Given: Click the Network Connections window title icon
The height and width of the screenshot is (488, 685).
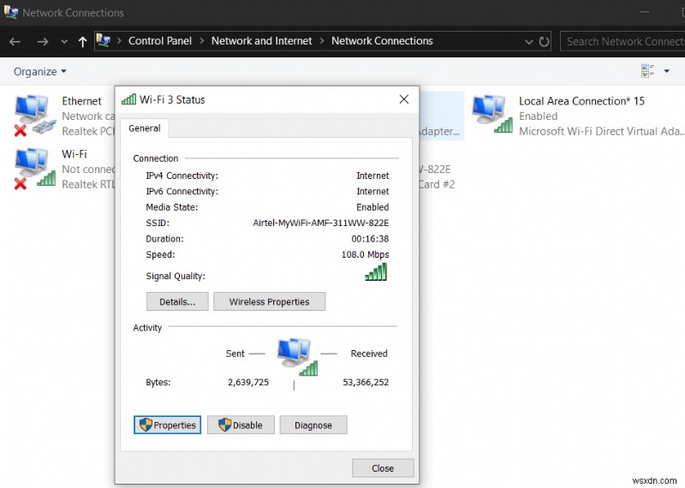Looking at the screenshot, I should pos(11,12).
